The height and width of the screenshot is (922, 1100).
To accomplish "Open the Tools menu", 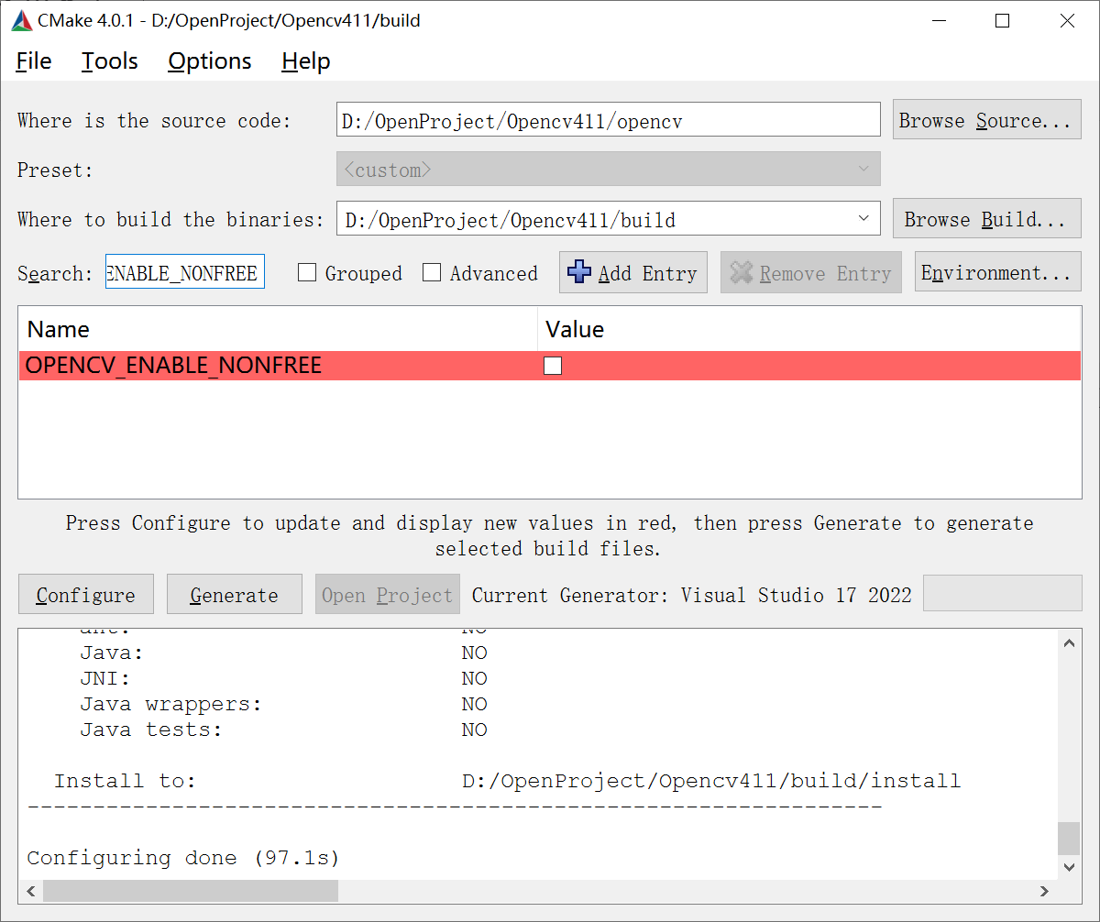I will (x=109, y=60).
